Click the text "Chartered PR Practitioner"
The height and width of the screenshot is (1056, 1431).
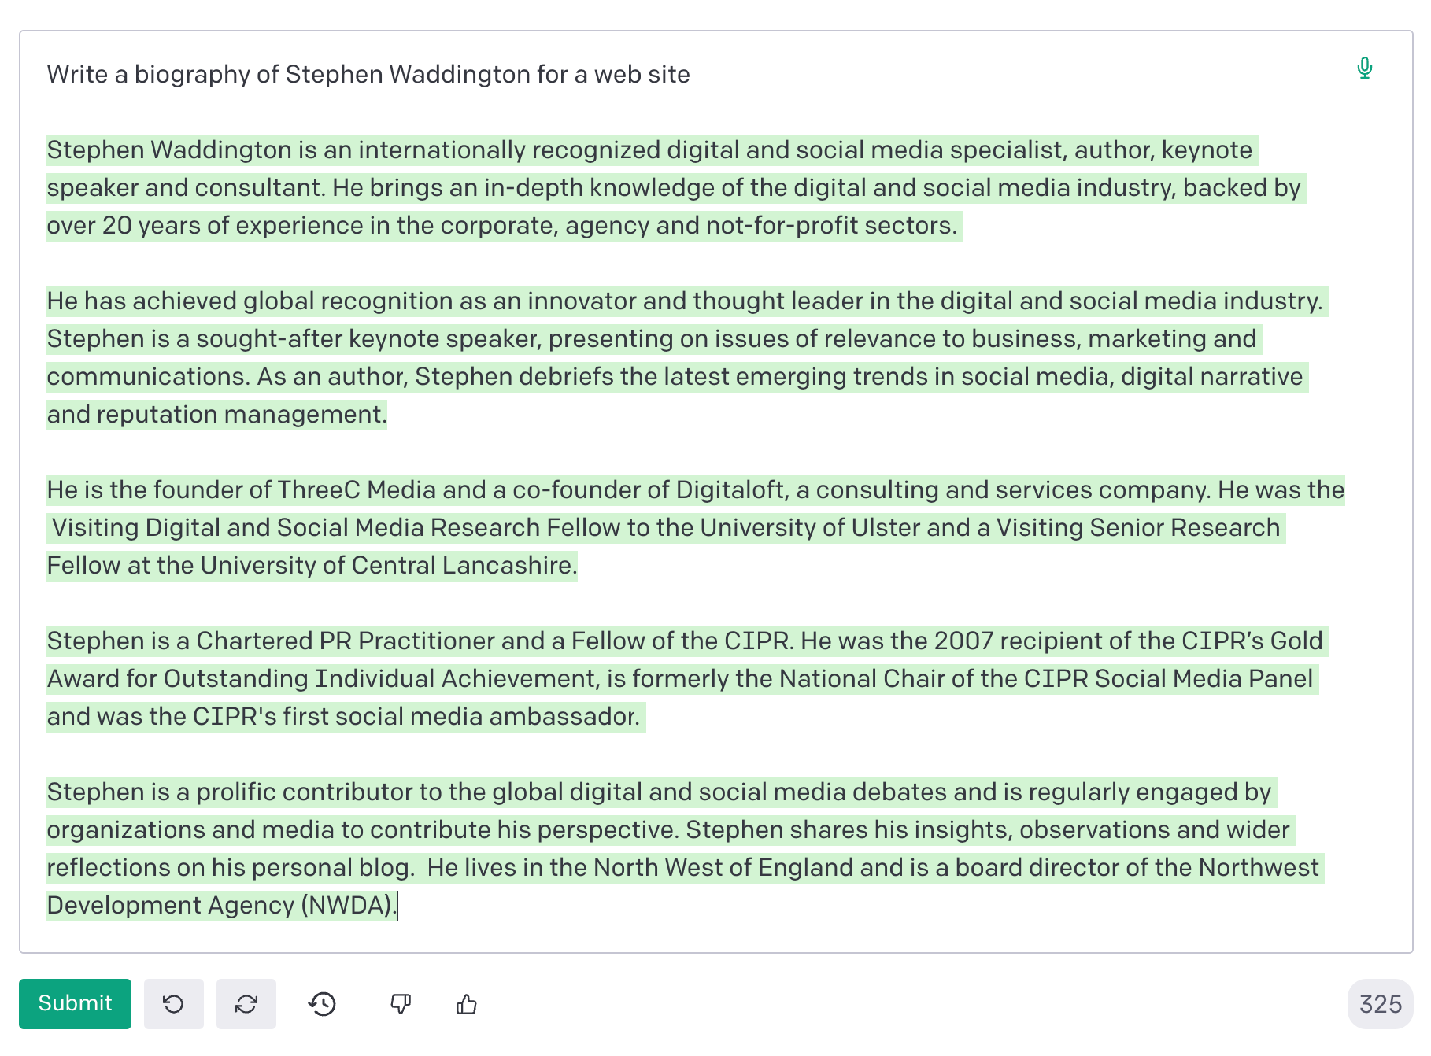(345, 641)
